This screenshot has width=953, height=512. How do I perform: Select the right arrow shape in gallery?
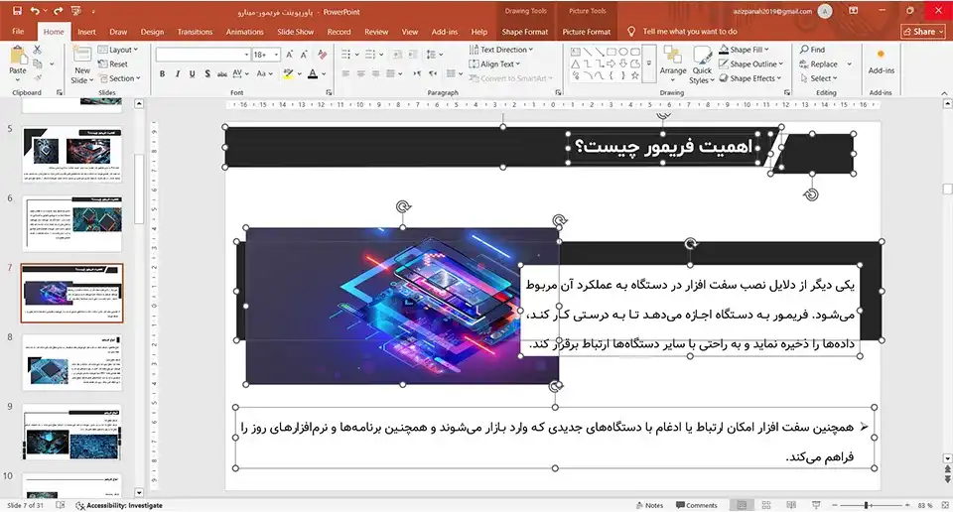[611, 64]
